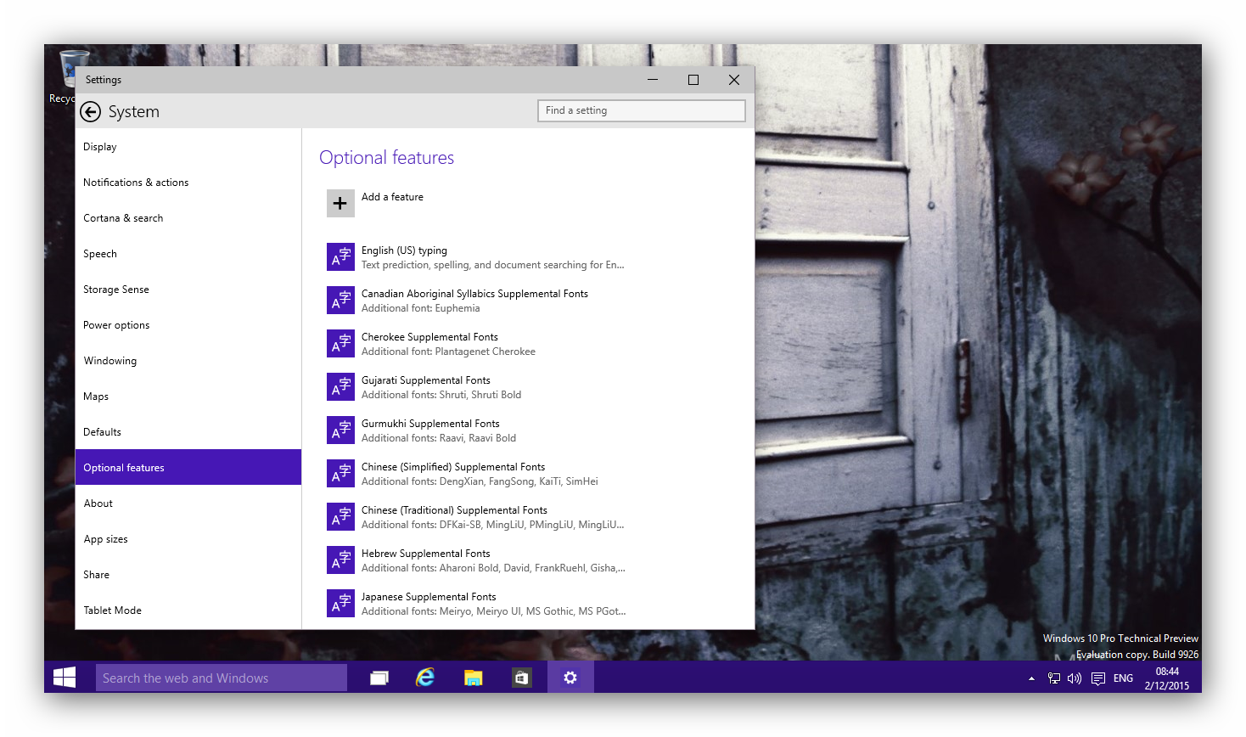Close the Settings window
The image size is (1246, 737).
(x=734, y=80)
